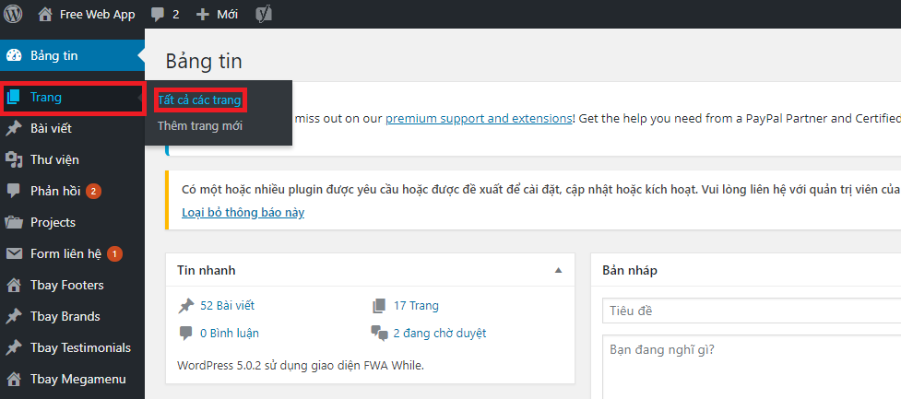Screen dimensions: 901x399
Task: Select Tất cả các trang submenu item
Action: [199, 100]
